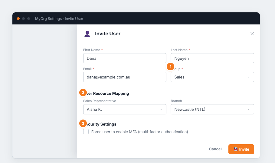Click the orange window dot in title bar
Image resolution: width=275 pixels, height=163 pixels.
coord(18,18)
